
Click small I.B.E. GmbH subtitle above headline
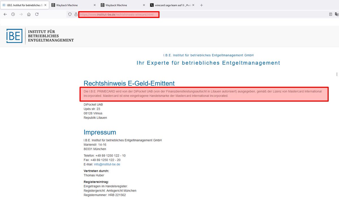(x=208, y=55)
